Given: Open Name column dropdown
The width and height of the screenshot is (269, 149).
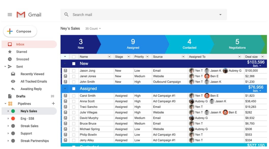Looking at the screenshot, I should click(109, 57).
